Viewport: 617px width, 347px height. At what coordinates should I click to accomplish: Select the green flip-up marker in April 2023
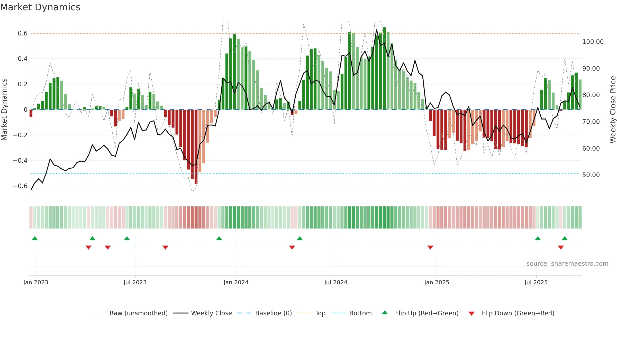click(92, 238)
